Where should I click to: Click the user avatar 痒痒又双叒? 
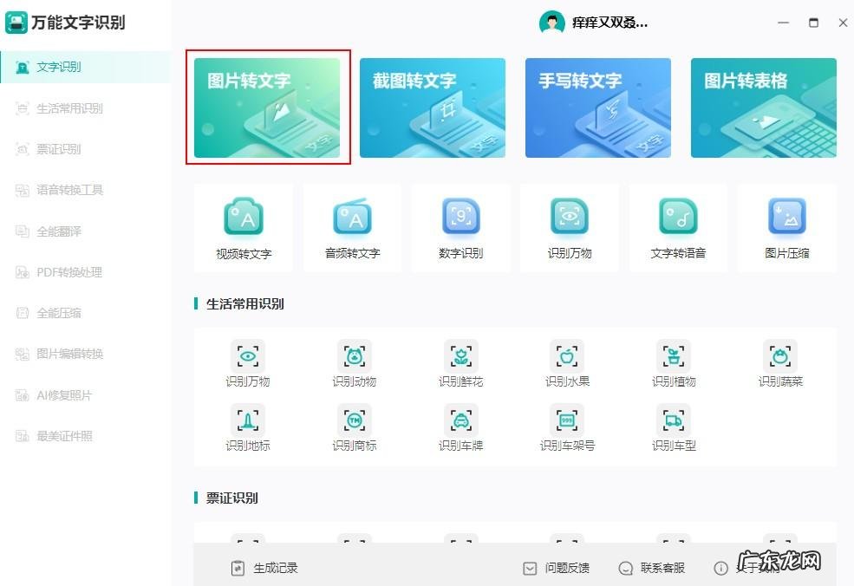click(553, 23)
